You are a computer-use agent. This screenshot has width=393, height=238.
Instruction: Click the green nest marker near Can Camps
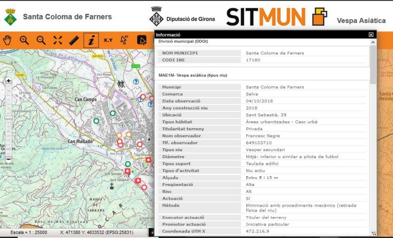tap(96, 121)
